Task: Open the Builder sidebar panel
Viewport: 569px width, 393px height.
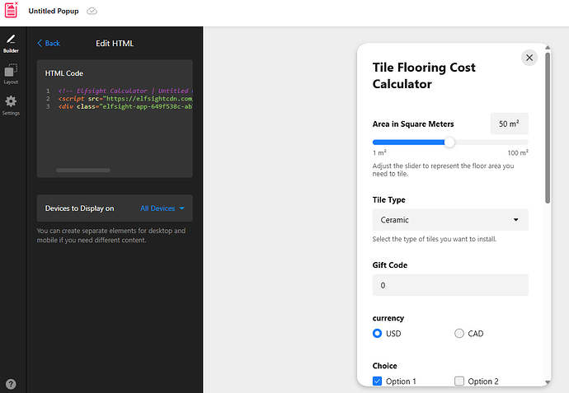Action: click(x=12, y=41)
